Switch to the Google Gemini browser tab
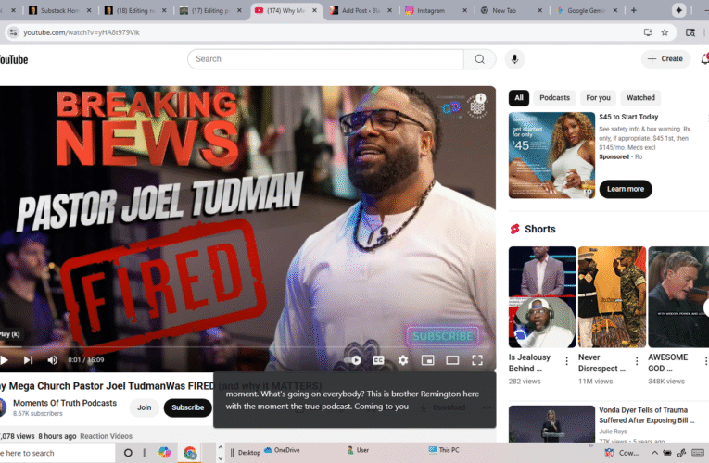Screen dimensions: 709x463 [586, 10]
